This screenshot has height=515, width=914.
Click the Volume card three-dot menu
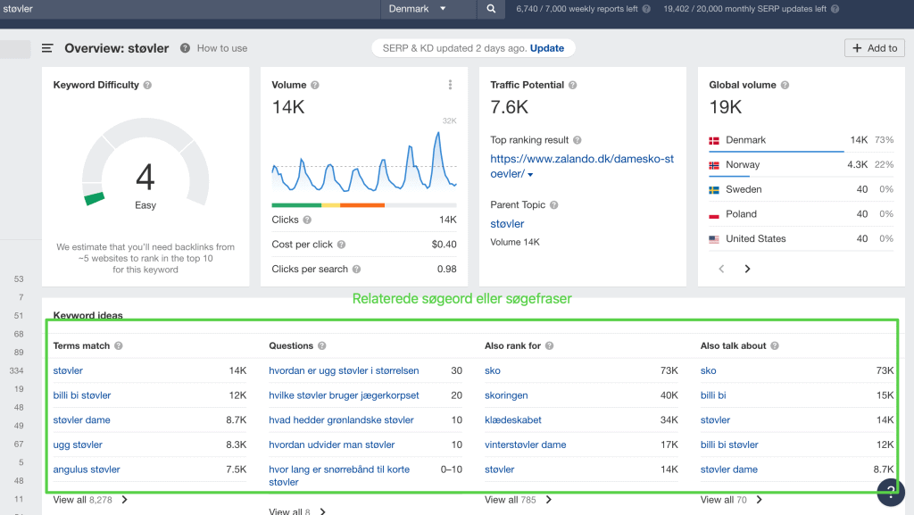tap(450, 85)
